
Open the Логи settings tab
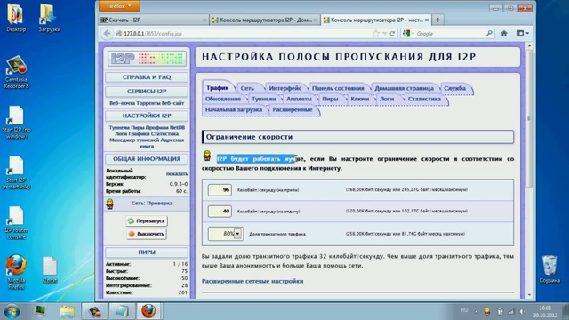pyautogui.click(x=387, y=99)
